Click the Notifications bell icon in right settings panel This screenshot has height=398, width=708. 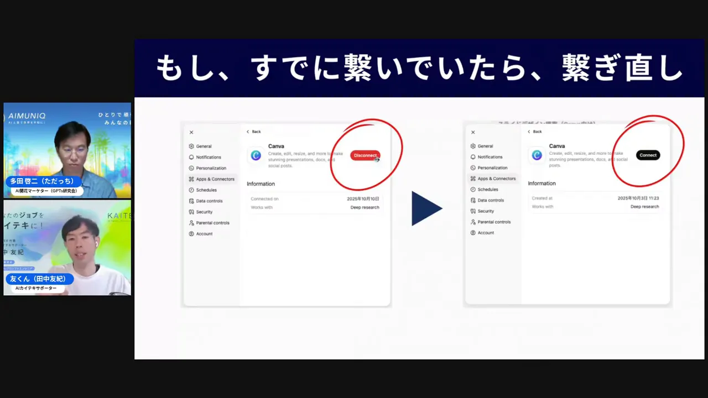tap(473, 157)
